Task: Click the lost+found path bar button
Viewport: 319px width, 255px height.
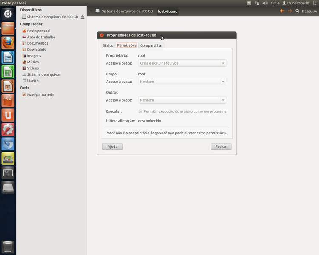Action: [168, 11]
